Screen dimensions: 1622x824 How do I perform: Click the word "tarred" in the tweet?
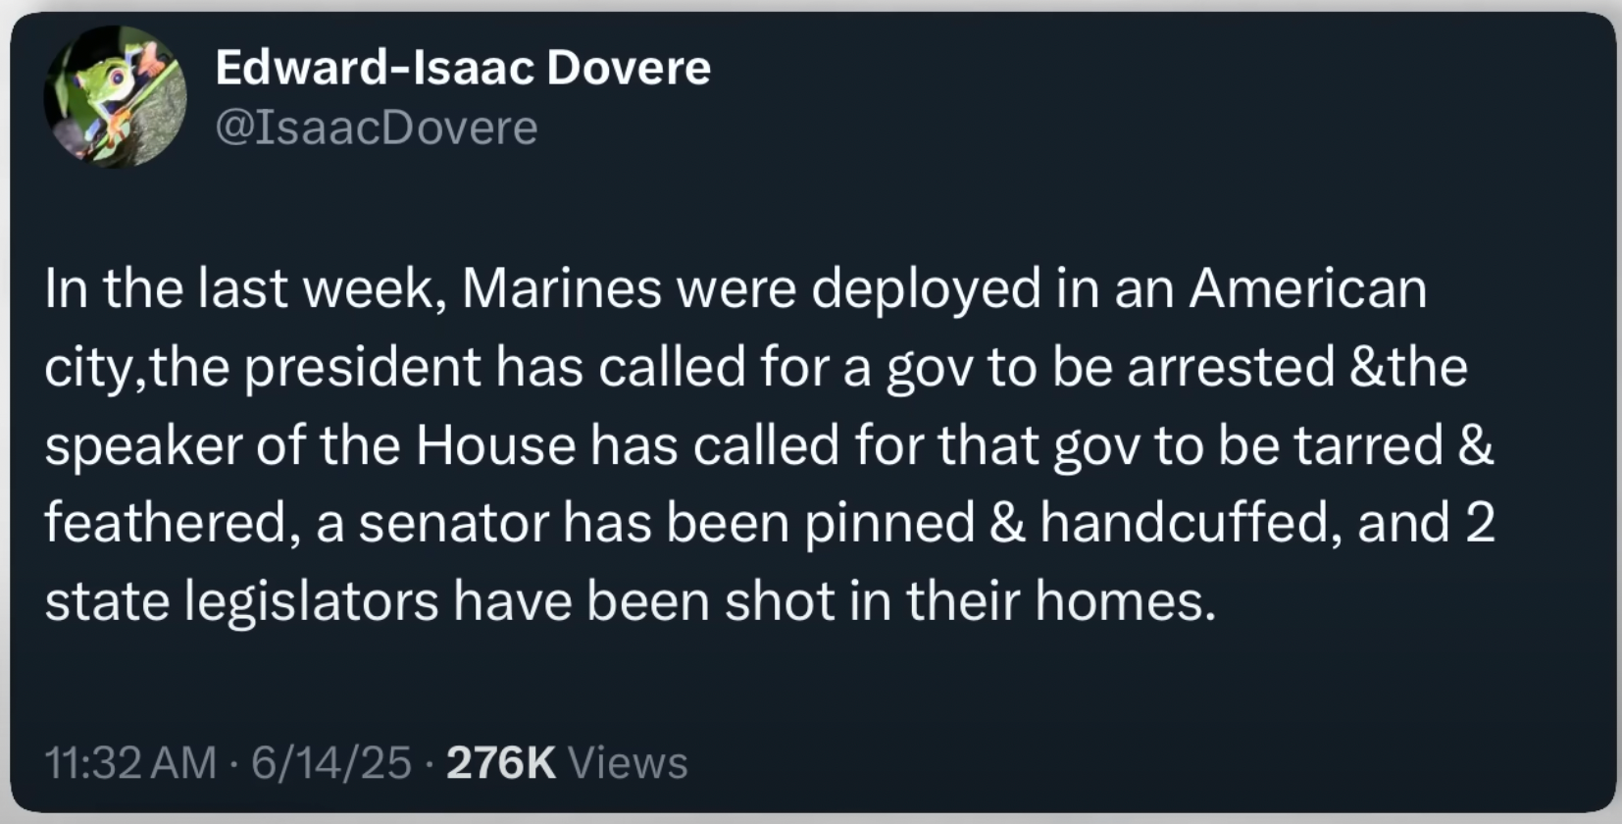click(1368, 445)
